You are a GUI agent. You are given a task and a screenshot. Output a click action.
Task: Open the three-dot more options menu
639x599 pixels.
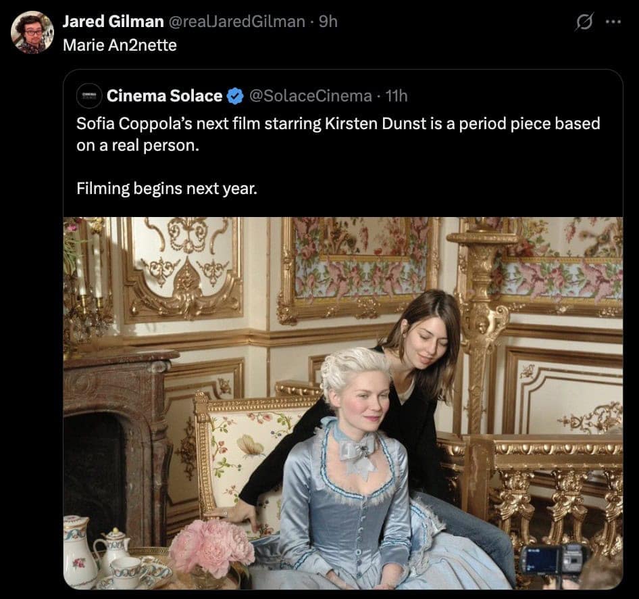click(x=612, y=22)
